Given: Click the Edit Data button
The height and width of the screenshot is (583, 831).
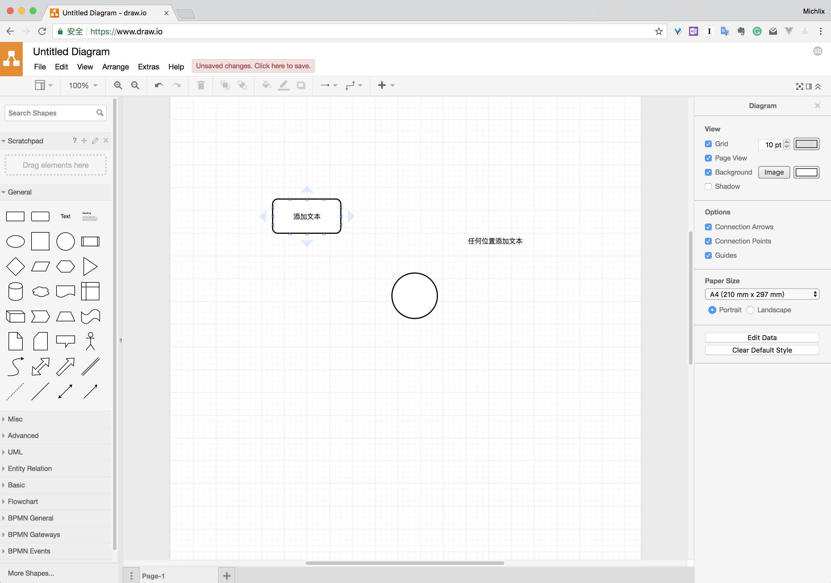Looking at the screenshot, I should coord(761,337).
